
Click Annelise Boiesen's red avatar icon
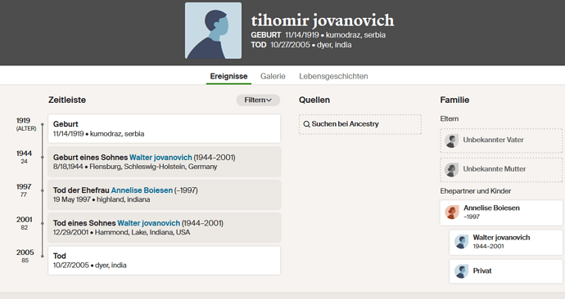[451, 212]
